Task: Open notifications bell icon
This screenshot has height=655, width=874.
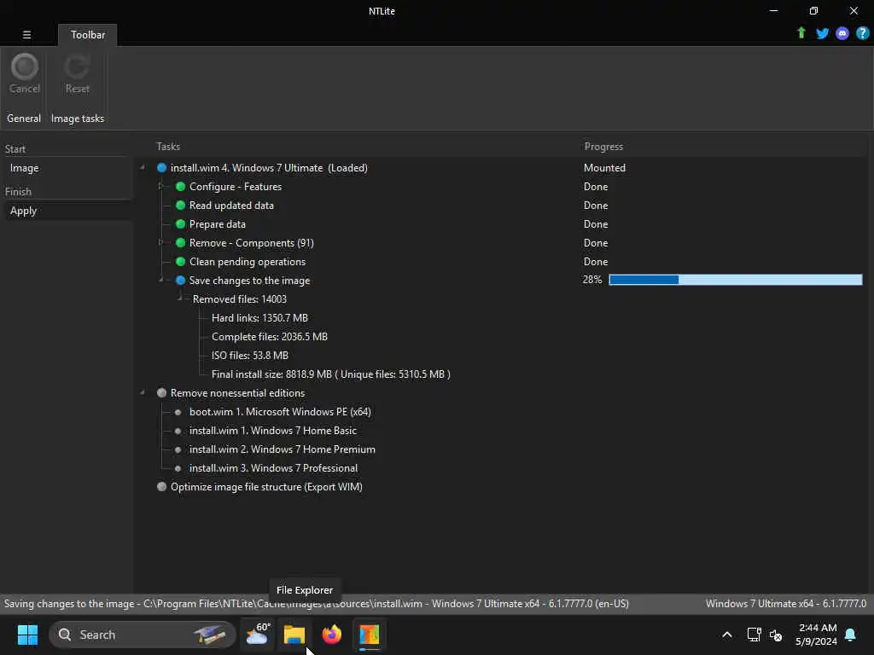Action: [x=851, y=635]
